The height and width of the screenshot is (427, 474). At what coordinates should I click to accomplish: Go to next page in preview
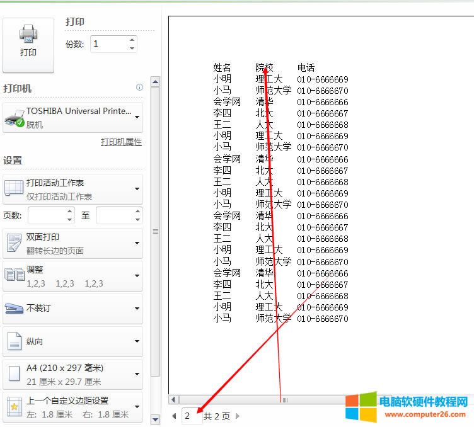(x=238, y=416)
